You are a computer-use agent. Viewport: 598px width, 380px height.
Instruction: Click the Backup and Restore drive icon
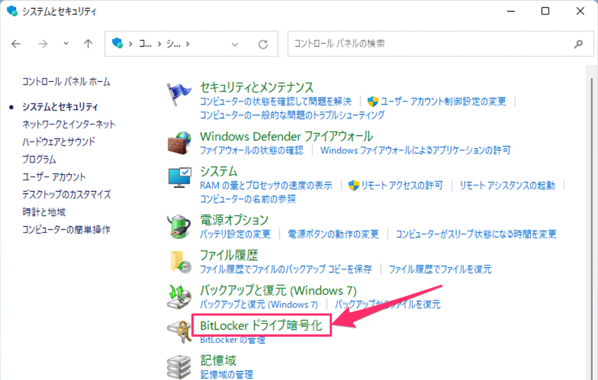point(179,297)
